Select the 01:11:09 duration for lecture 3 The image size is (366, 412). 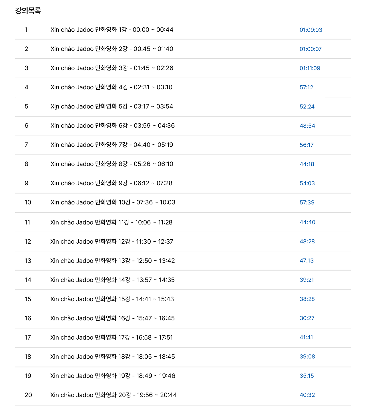pos(310,68)
